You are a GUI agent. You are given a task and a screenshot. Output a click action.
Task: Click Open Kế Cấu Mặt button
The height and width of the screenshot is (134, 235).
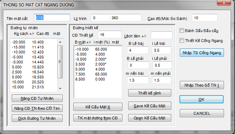(x=150, y=118)
